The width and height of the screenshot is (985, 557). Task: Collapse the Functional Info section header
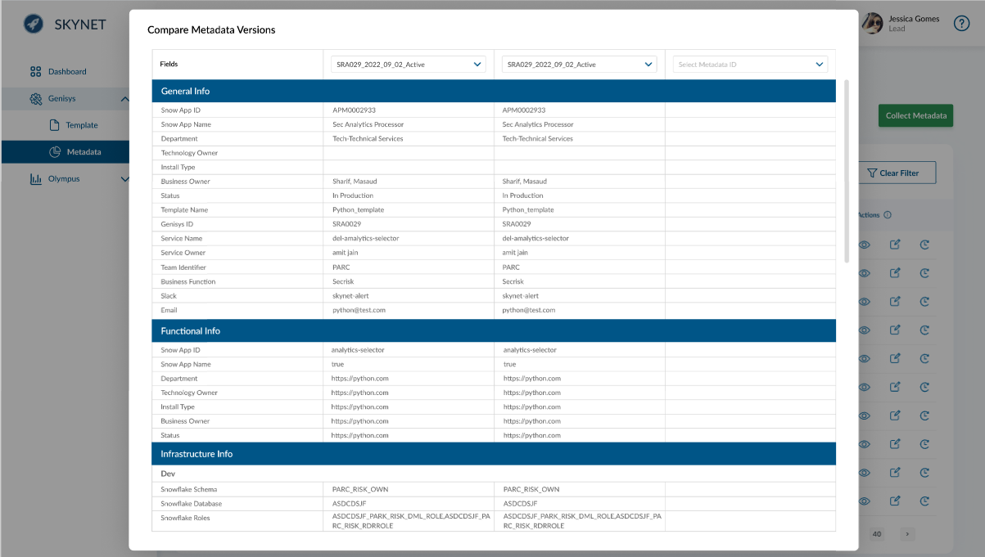494,330
